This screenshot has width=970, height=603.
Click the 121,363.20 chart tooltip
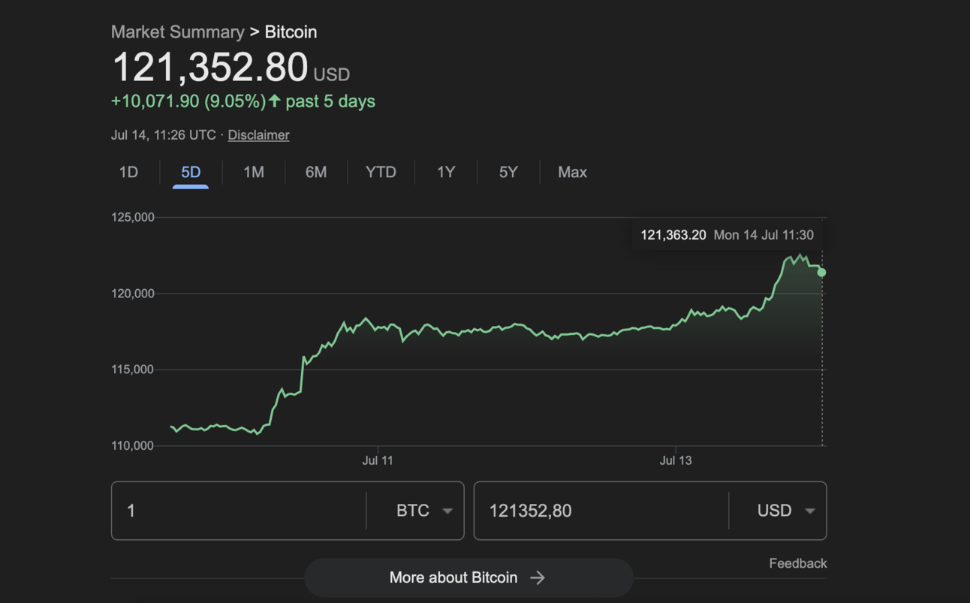727,235
